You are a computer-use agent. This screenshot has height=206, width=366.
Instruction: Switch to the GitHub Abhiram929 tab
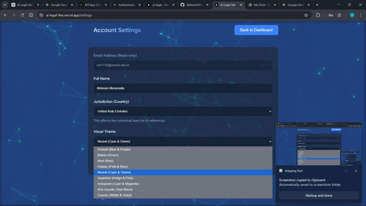coord(194,5)
